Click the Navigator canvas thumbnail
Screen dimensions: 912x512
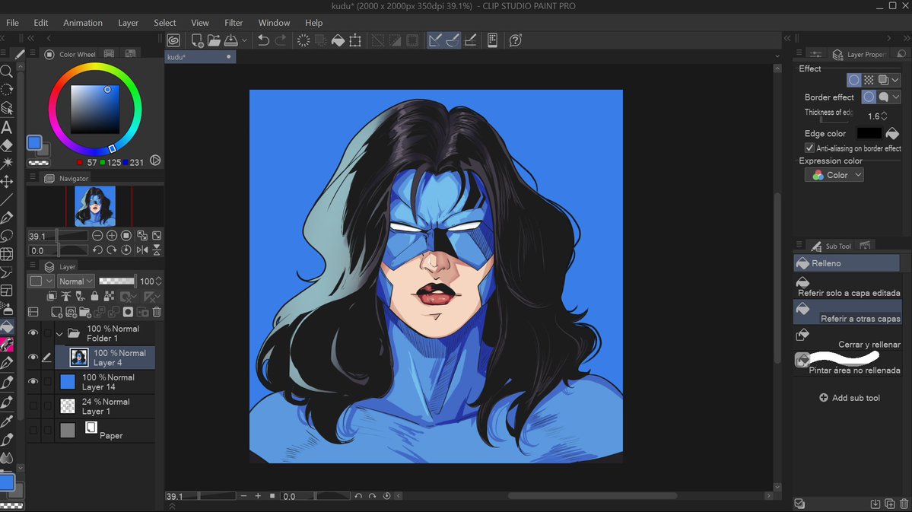[95, 206]
